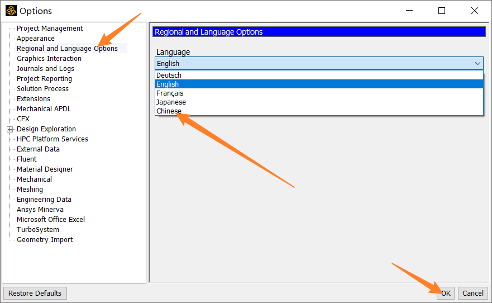The width and height of the screenshot is (492, 303).
Task: Click the Ansys logo icon in title bar
Action: 11,11
